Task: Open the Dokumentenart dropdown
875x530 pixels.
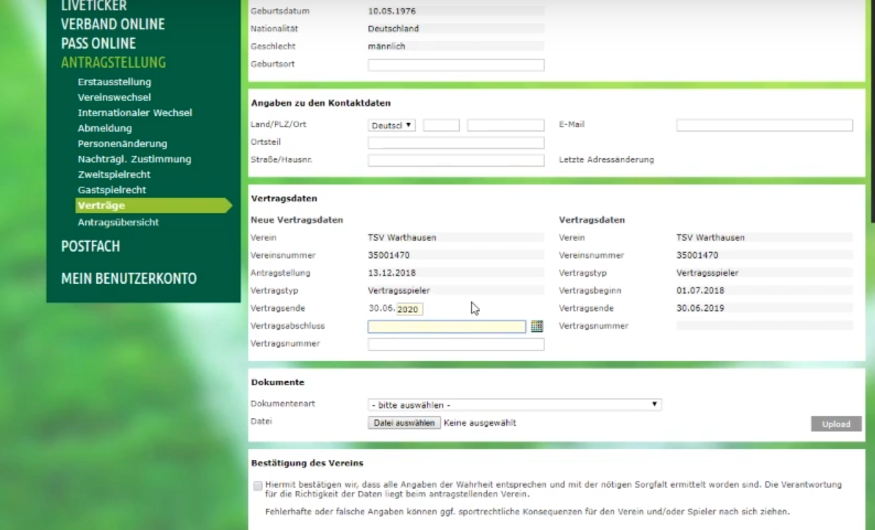Action: click(x=514, y=405)
